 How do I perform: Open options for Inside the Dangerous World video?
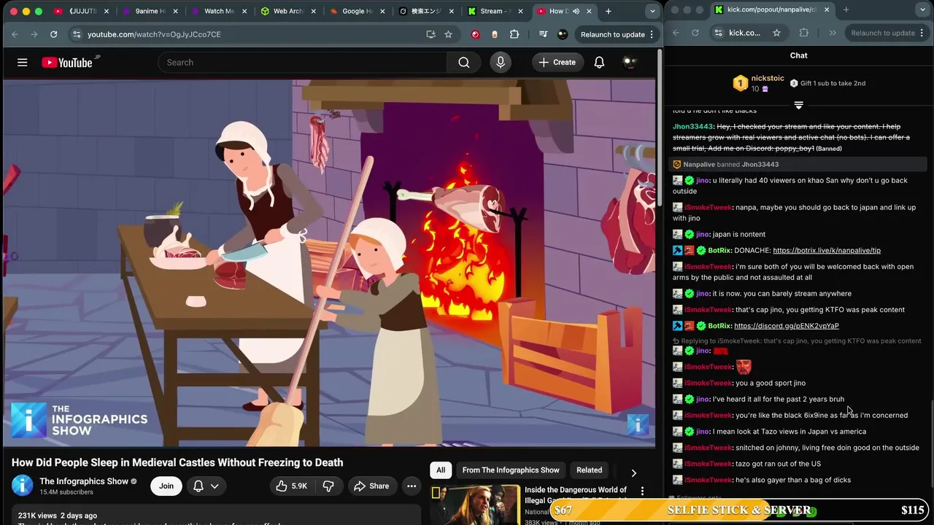[642, 491]
